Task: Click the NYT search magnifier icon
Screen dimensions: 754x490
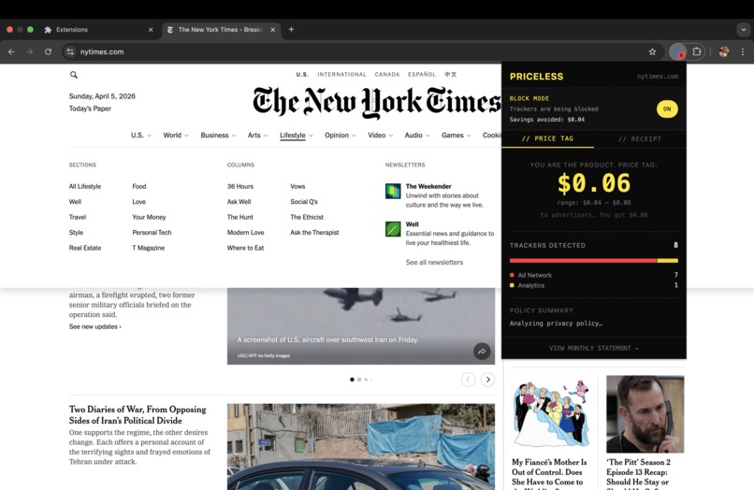Action: [x=74, y=75]
